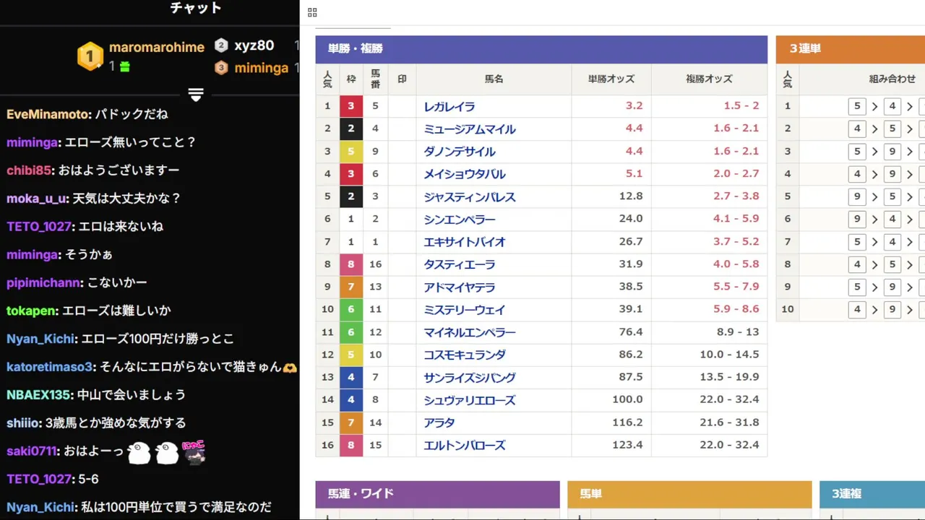Click the green gift icon under maromarohime
The image size is (925, 520).
click(x=124, y=66)
